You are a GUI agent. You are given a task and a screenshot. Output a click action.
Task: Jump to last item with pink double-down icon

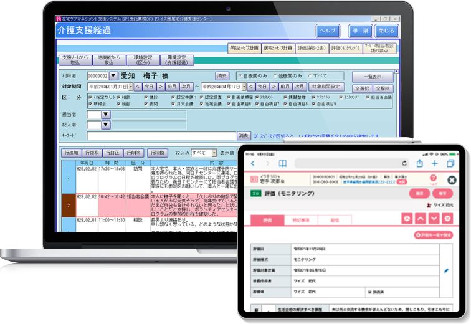pyautogui.click(x=447, y=218)
